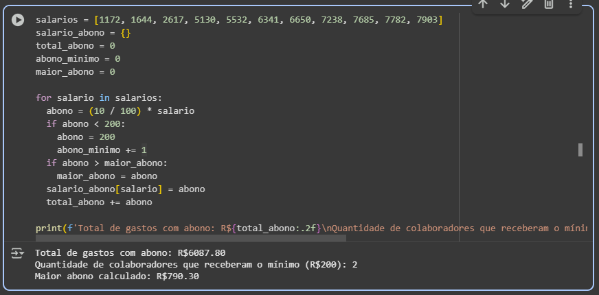The width and height of the screenshot is (599, 295).
Task: Click the salarios list assignment line
Action: click(x=239, y=20)
